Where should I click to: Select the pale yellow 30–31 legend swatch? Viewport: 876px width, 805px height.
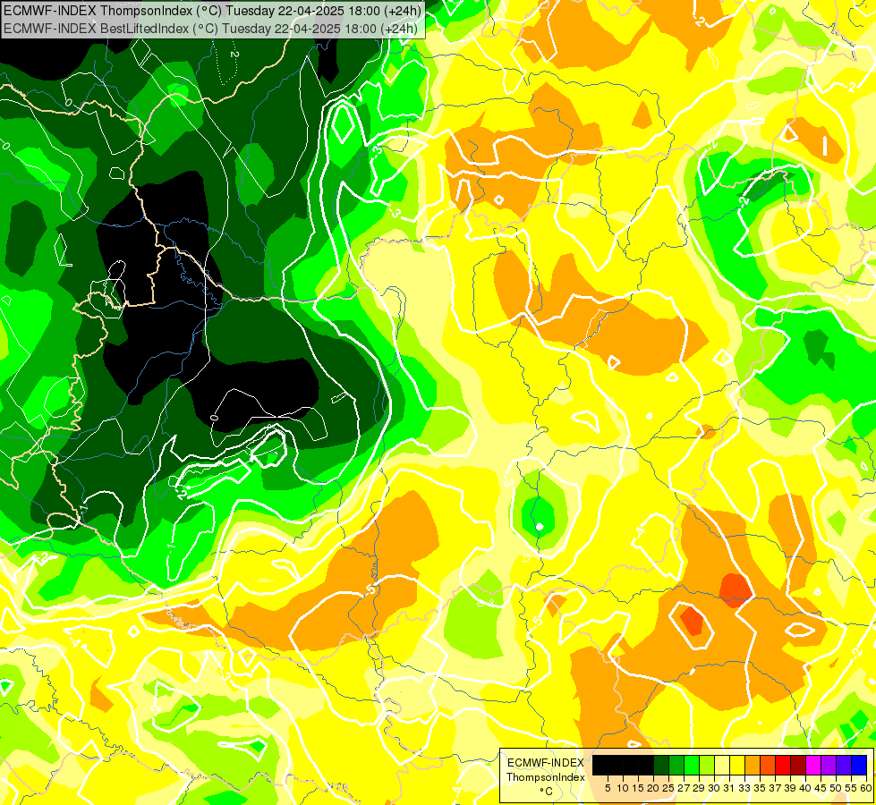coord(722,765)
